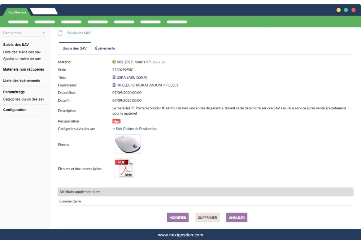Click the building icon beside HIFELEC supplier
The height and width of the screenshot is (245, 361).
tap(113, 85)
